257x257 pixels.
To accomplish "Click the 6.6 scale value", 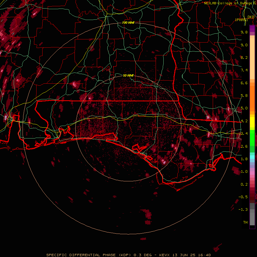I will click(x=244, y=83).
